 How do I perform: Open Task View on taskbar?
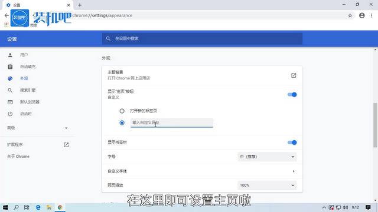coord(27,207)
